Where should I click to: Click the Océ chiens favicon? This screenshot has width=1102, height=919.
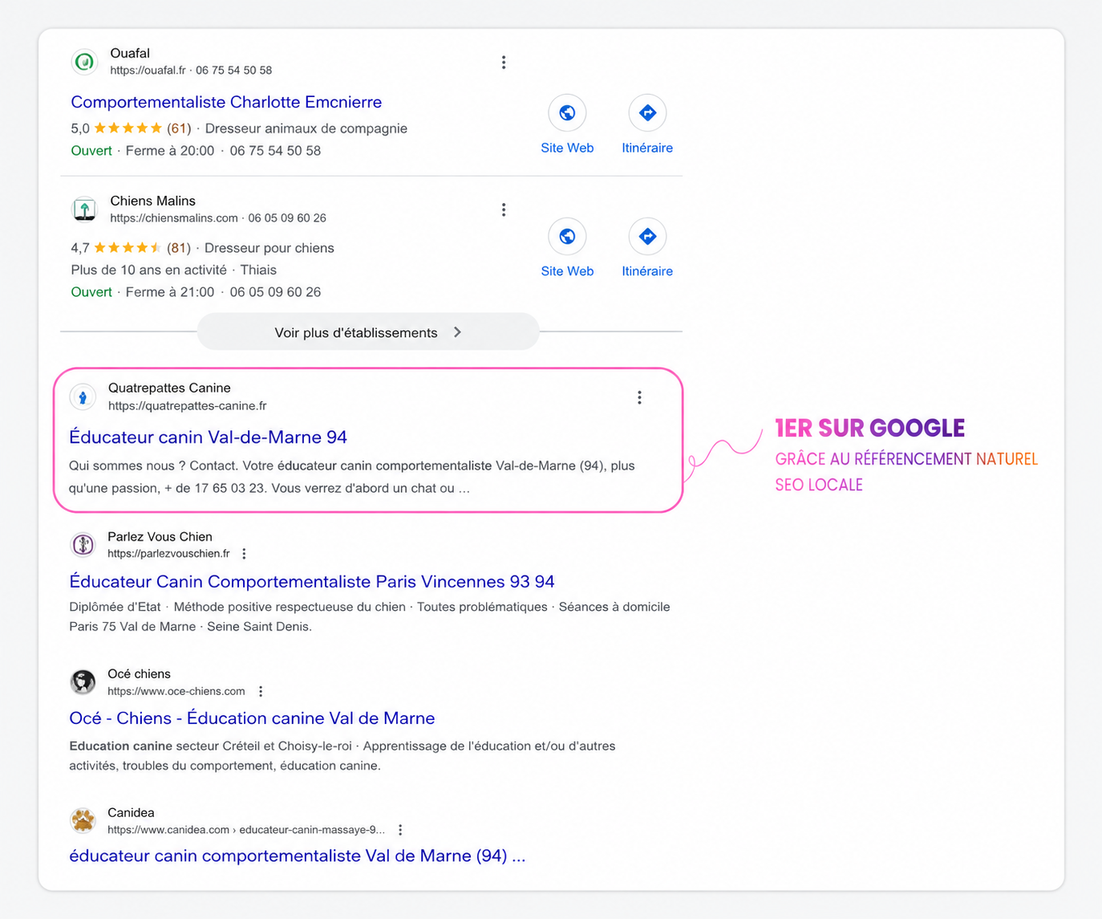[83, 682]
